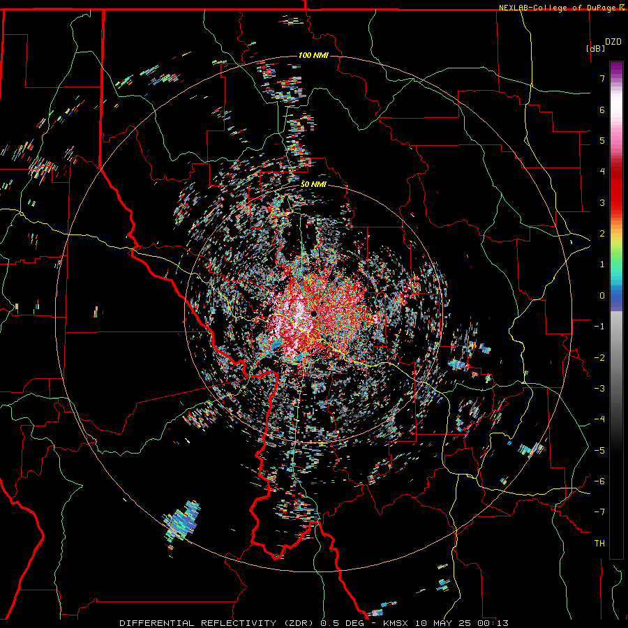628x628 pixels.
Task: Click the KMSX radar site identifier
Action: (396, 623)
